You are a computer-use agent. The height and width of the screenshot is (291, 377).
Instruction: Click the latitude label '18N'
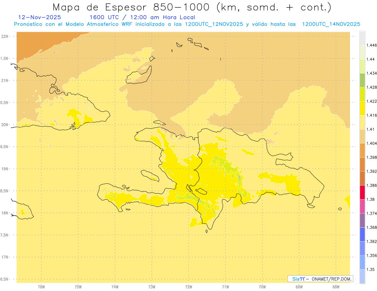tap(5, 213)
